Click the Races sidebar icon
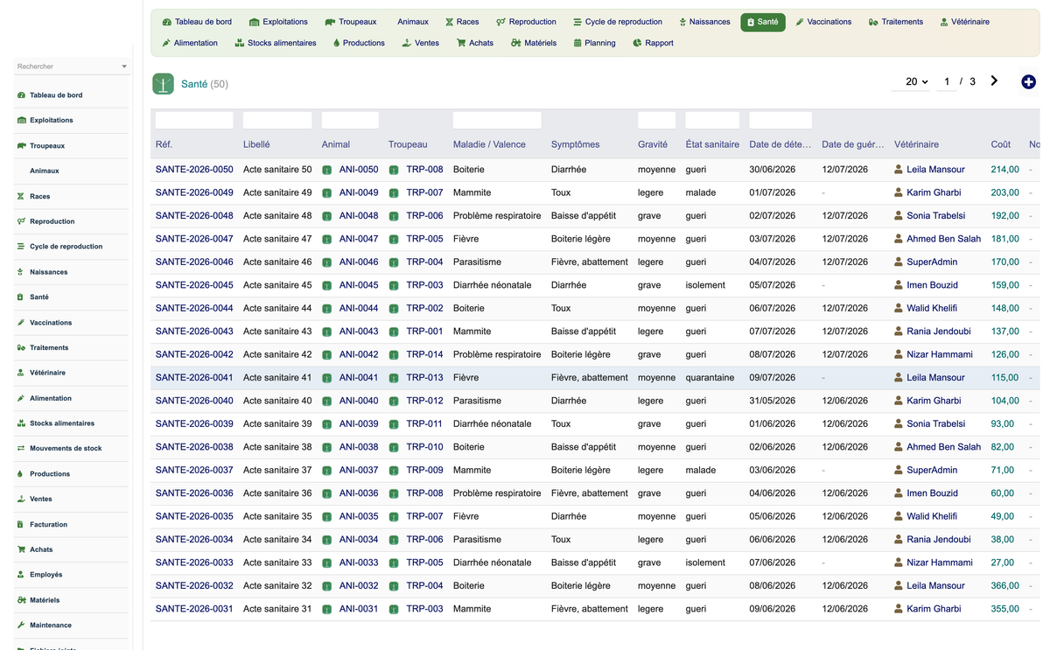This screenshot has height=650, width=1050. [x=21, y=197]
